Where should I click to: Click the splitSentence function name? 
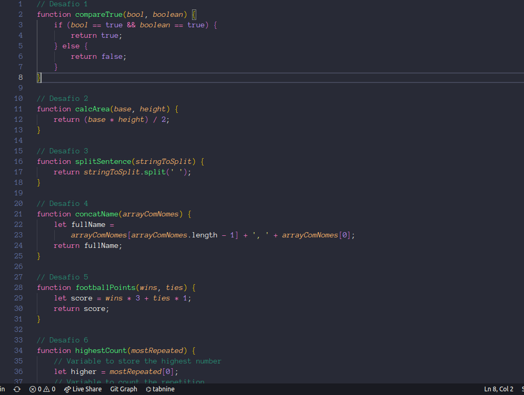[104, 161]
